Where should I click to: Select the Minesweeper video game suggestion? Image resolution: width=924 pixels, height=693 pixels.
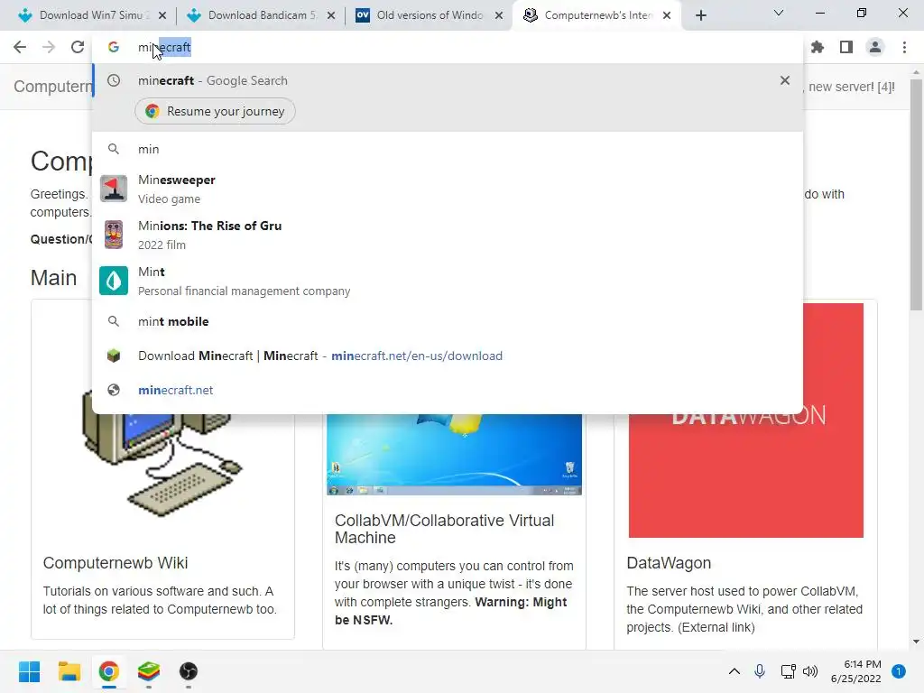click(x=448, y=189)
